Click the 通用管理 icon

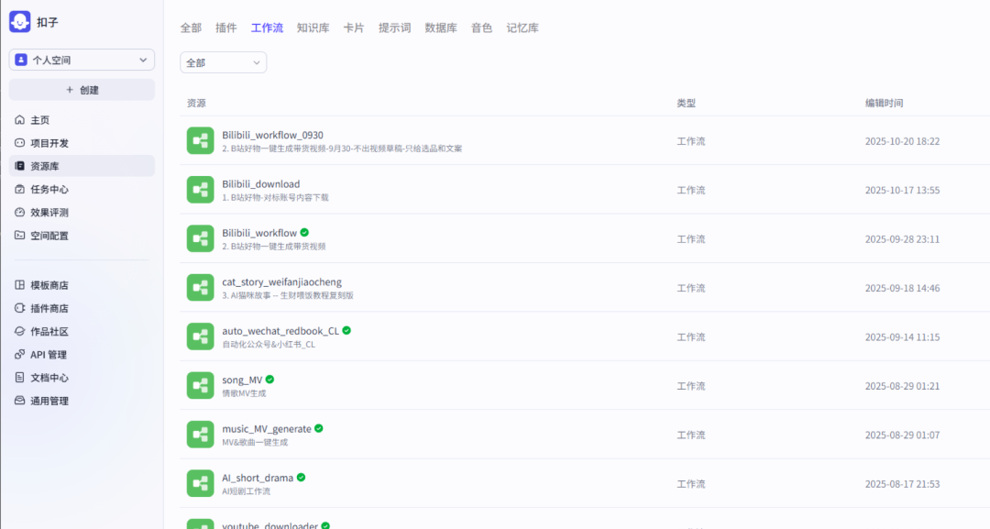pos(19,401)
